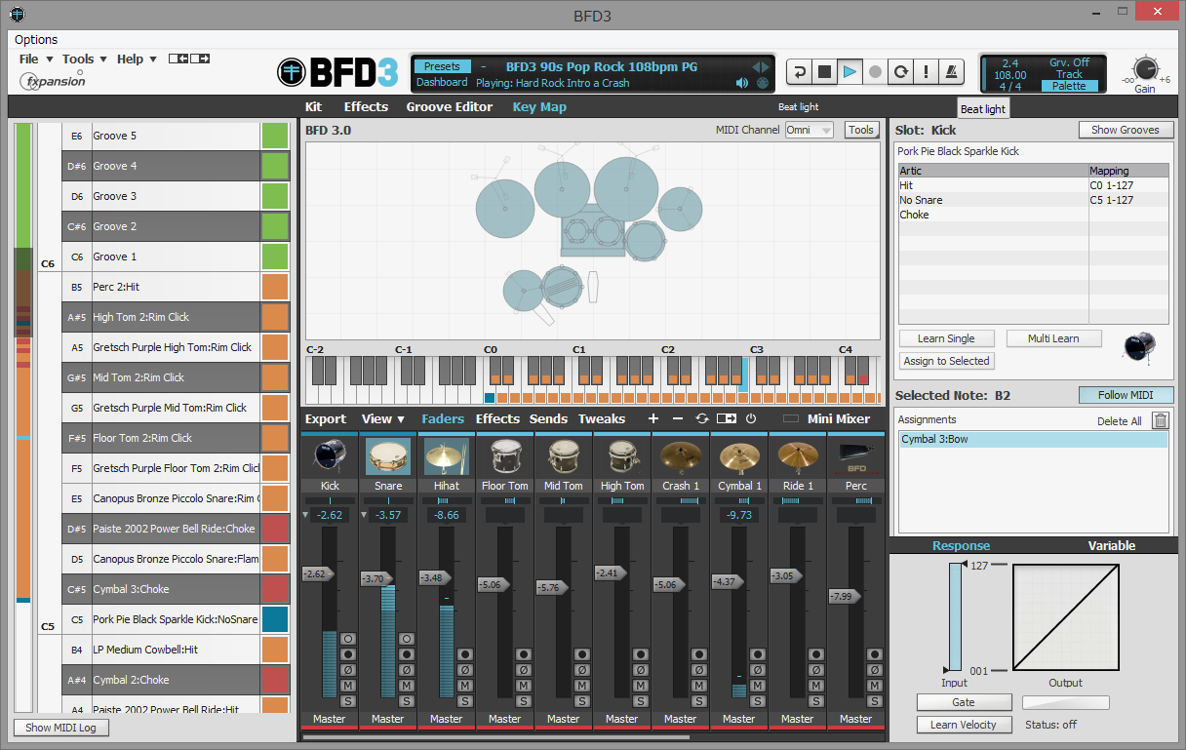Viewport: 1186px width, 750px height.
Task: Click the Mid Tom channel icon
Action: tap(564, 456)
